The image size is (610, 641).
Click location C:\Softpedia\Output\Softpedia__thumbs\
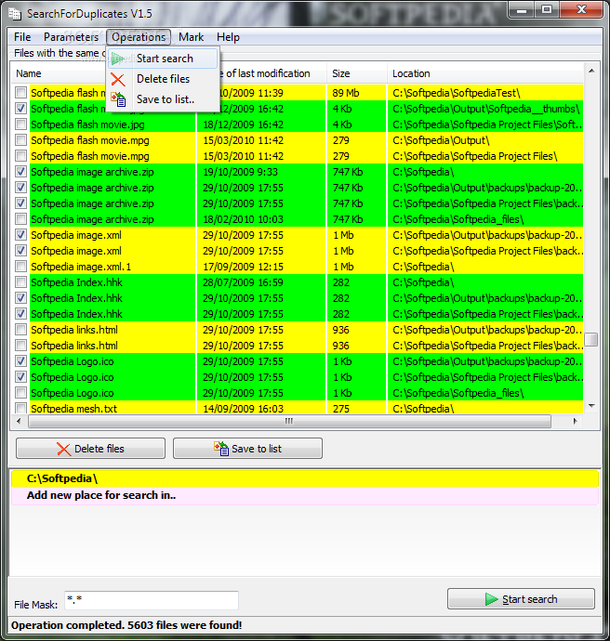pos(484,109)
